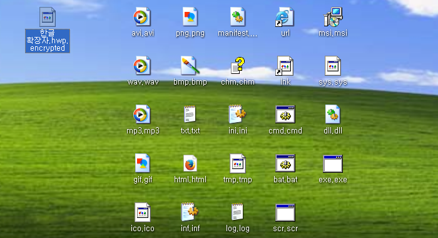Click the "ico.ico" file name label
Image resolution: width=438 pixels, height=238 pixels.
[143, 228]
